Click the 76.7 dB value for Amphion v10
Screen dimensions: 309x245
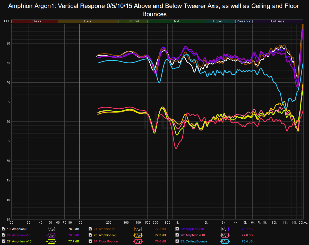[247, 229]
